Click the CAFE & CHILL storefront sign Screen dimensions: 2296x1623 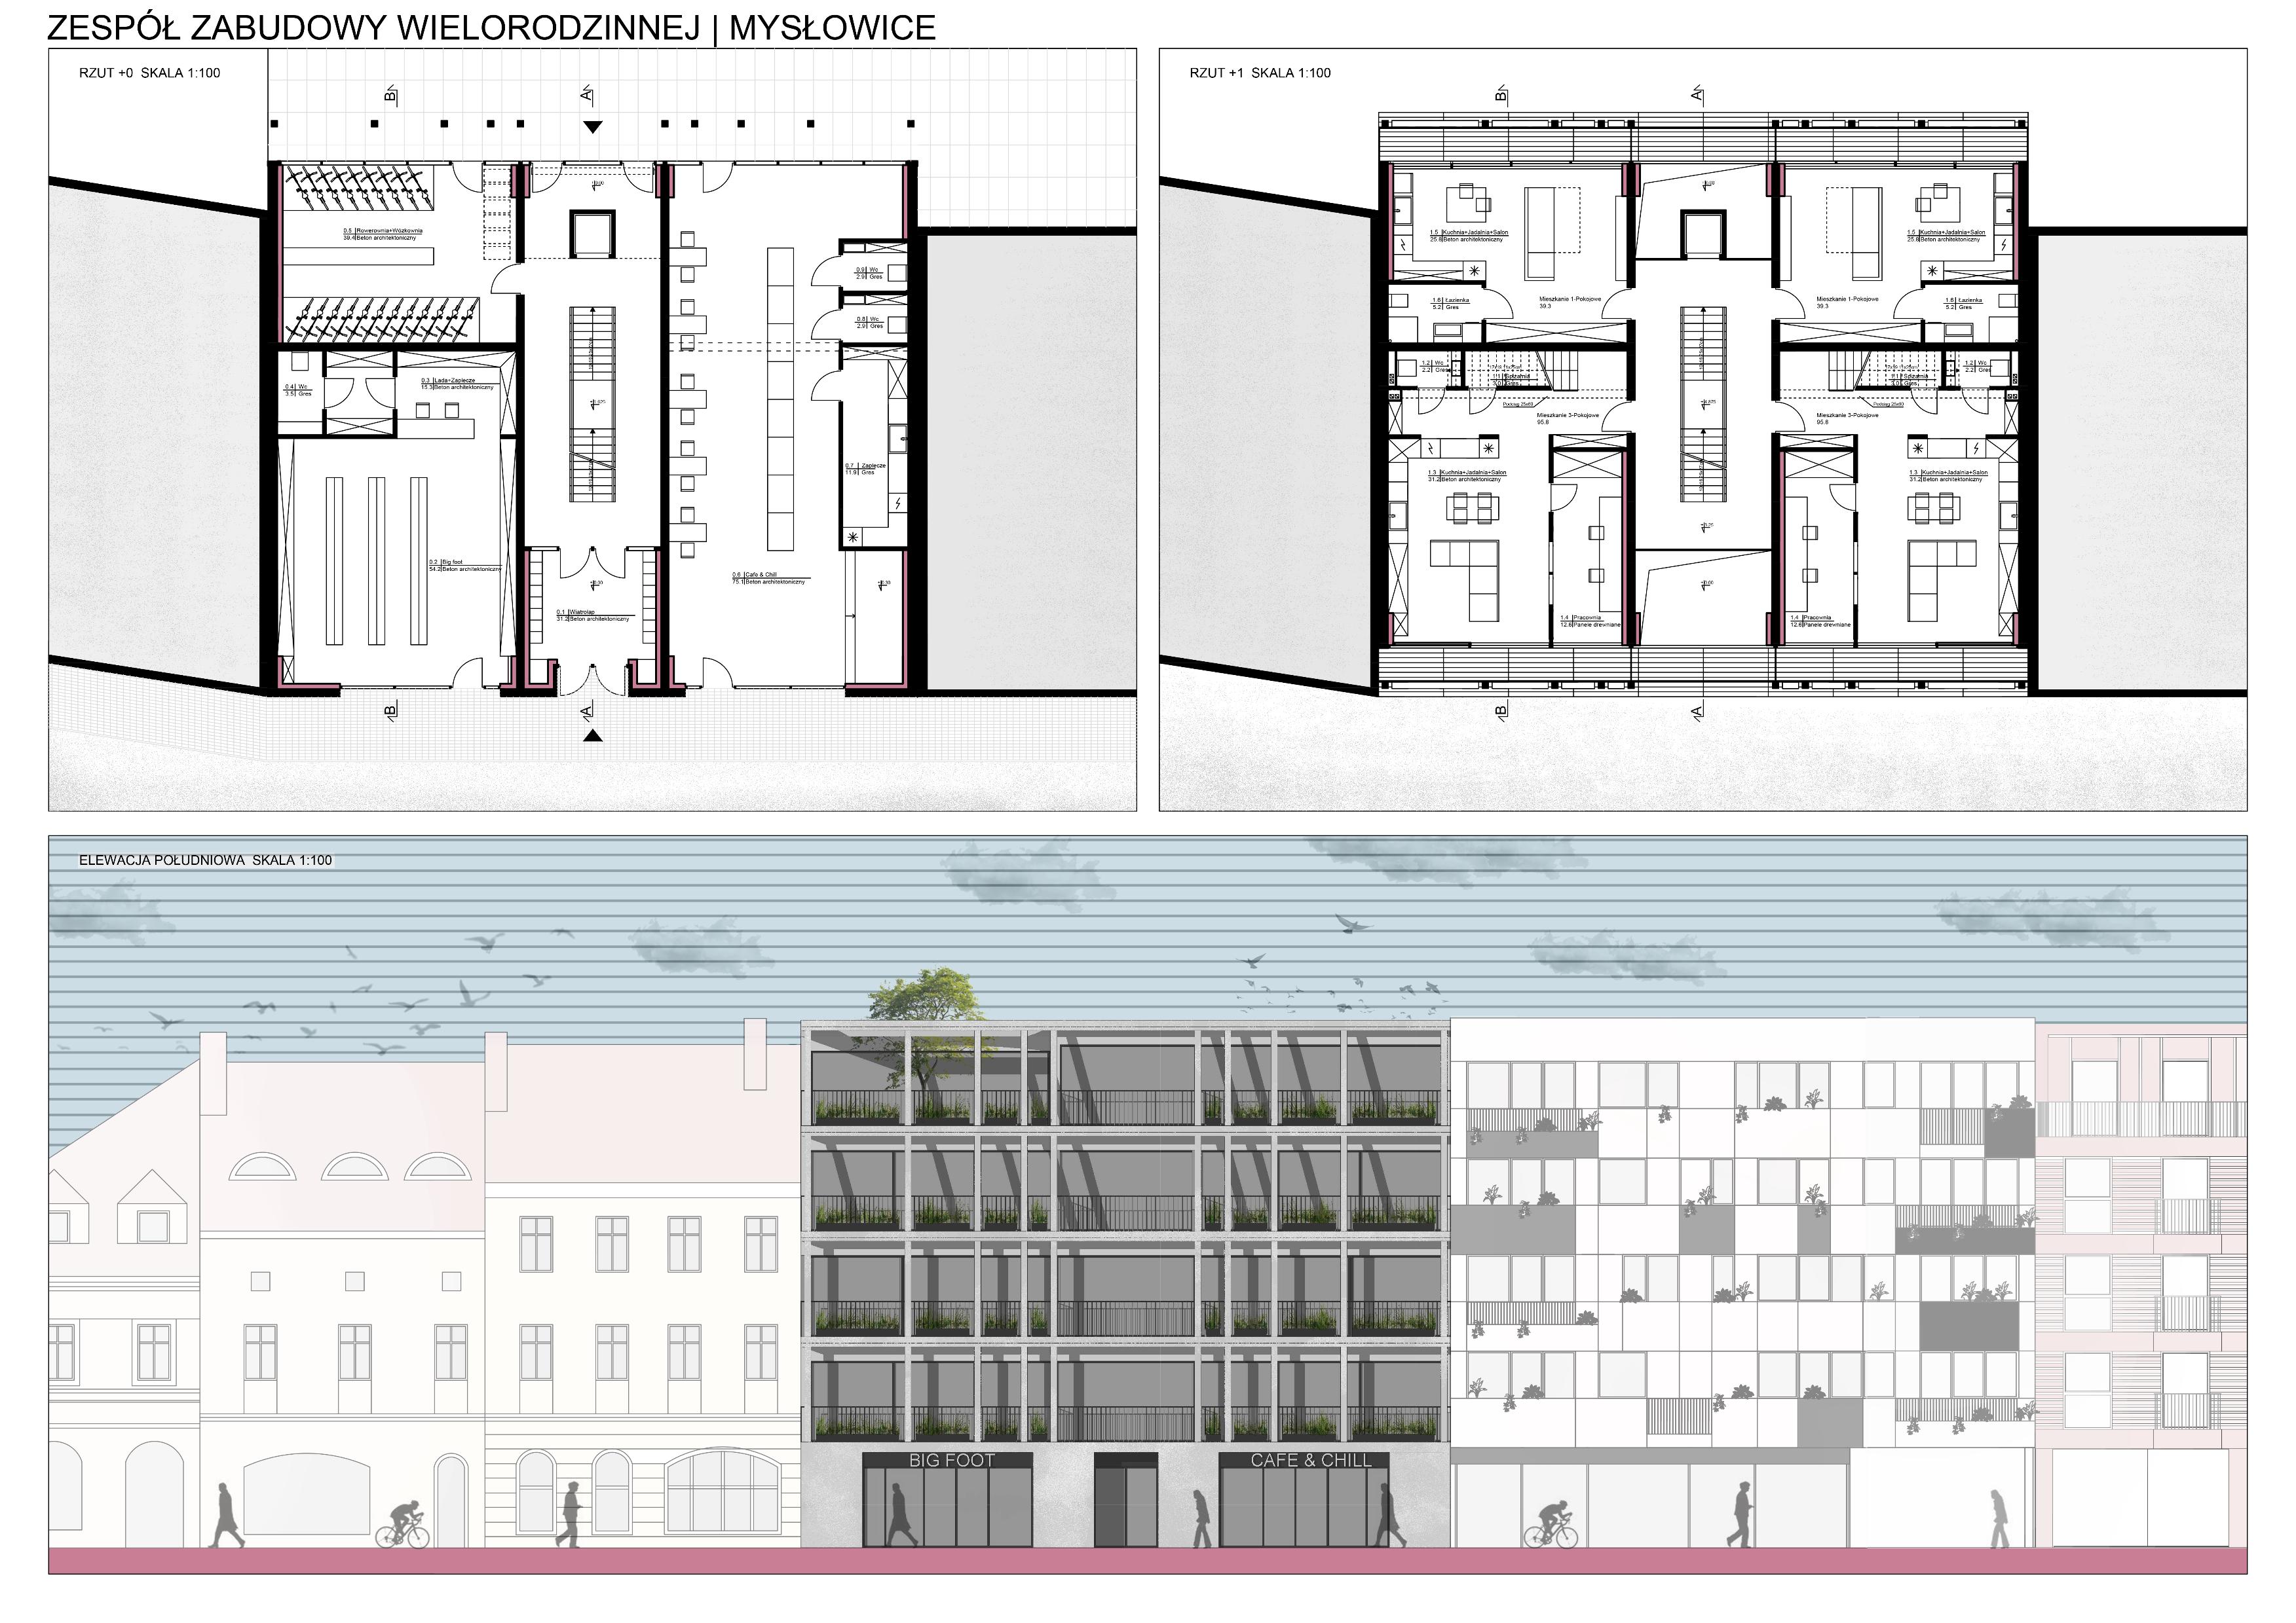[x=1310, y=1460]
